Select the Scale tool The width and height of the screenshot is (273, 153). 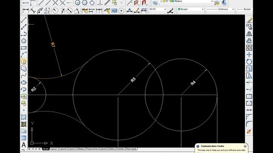[249, 68]
